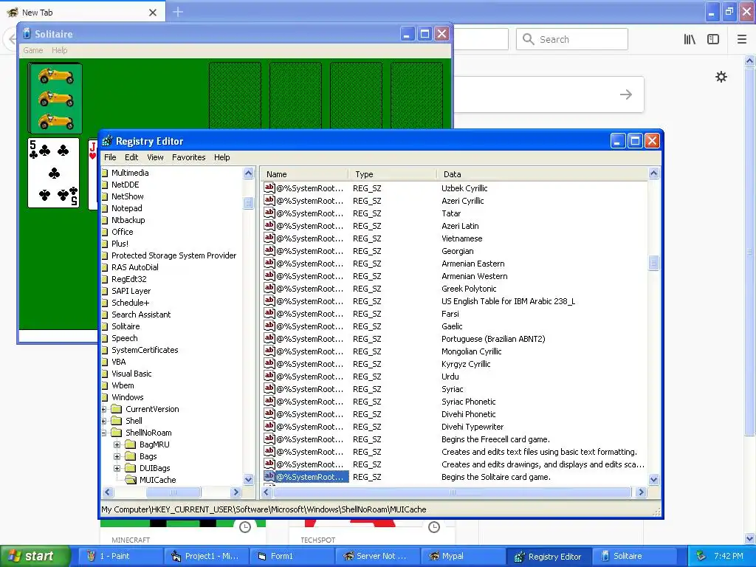The width and height of the screenshot is (756, 567).
Task: Click the string value icon for Farsi
Action: [x=269, y=313]
